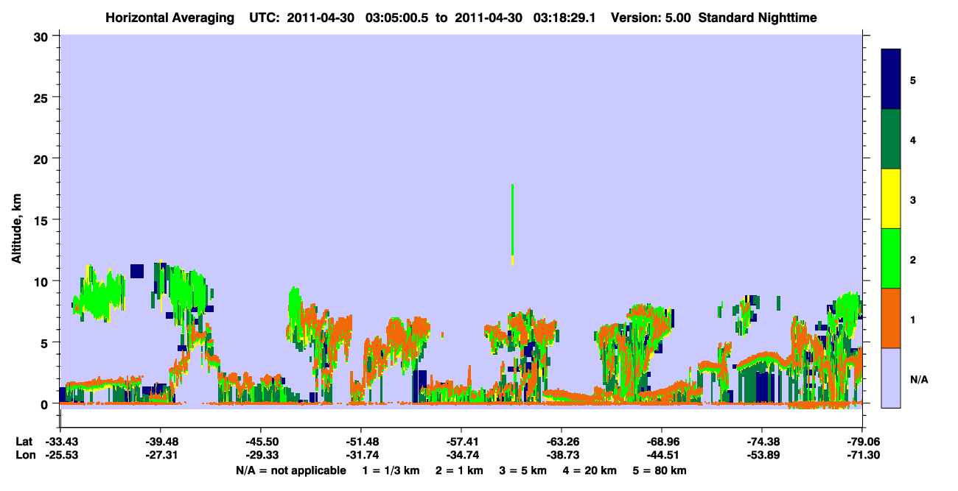Screen dimensions: 958x491
Task: Click the latitude value -57.41
Action: pos(461,442)
